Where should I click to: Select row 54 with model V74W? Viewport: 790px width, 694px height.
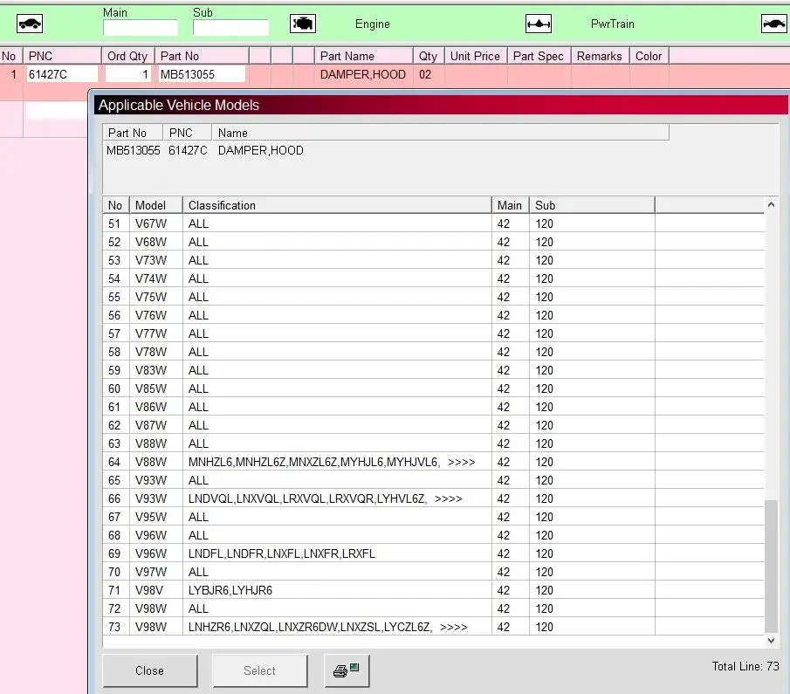[x=433, y=278]
